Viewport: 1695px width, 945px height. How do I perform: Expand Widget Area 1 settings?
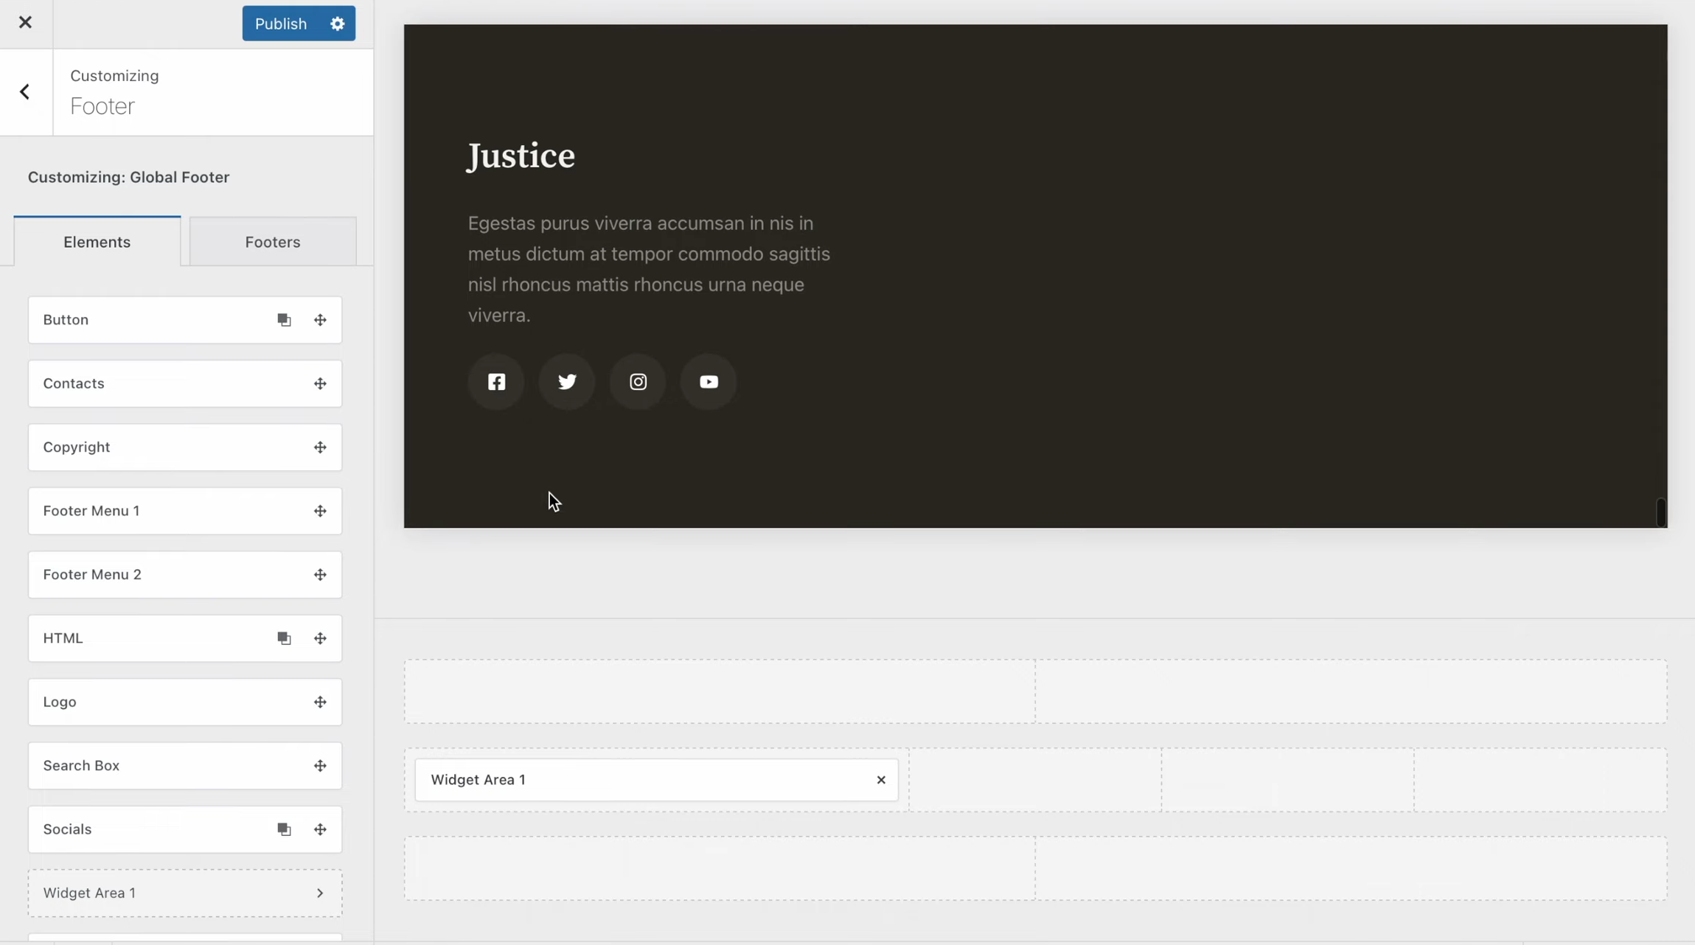point(320,893)
